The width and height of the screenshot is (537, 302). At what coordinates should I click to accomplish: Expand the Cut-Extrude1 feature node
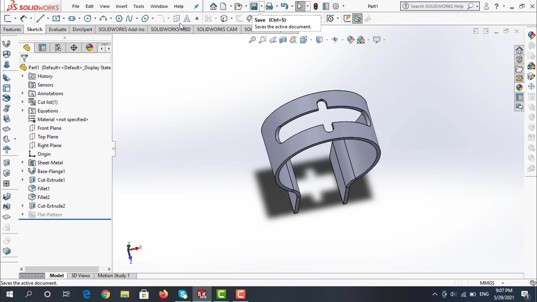point(23,180)
